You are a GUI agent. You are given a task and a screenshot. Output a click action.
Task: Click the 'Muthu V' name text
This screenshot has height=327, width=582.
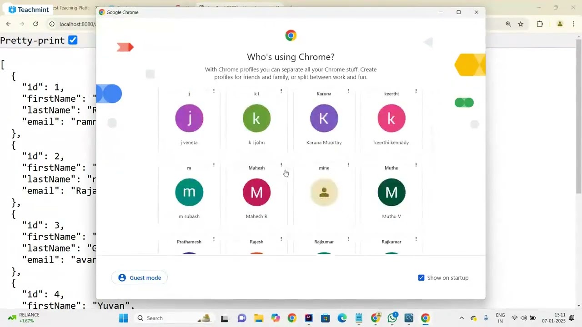pyautogui.click(x=391, y=217)
